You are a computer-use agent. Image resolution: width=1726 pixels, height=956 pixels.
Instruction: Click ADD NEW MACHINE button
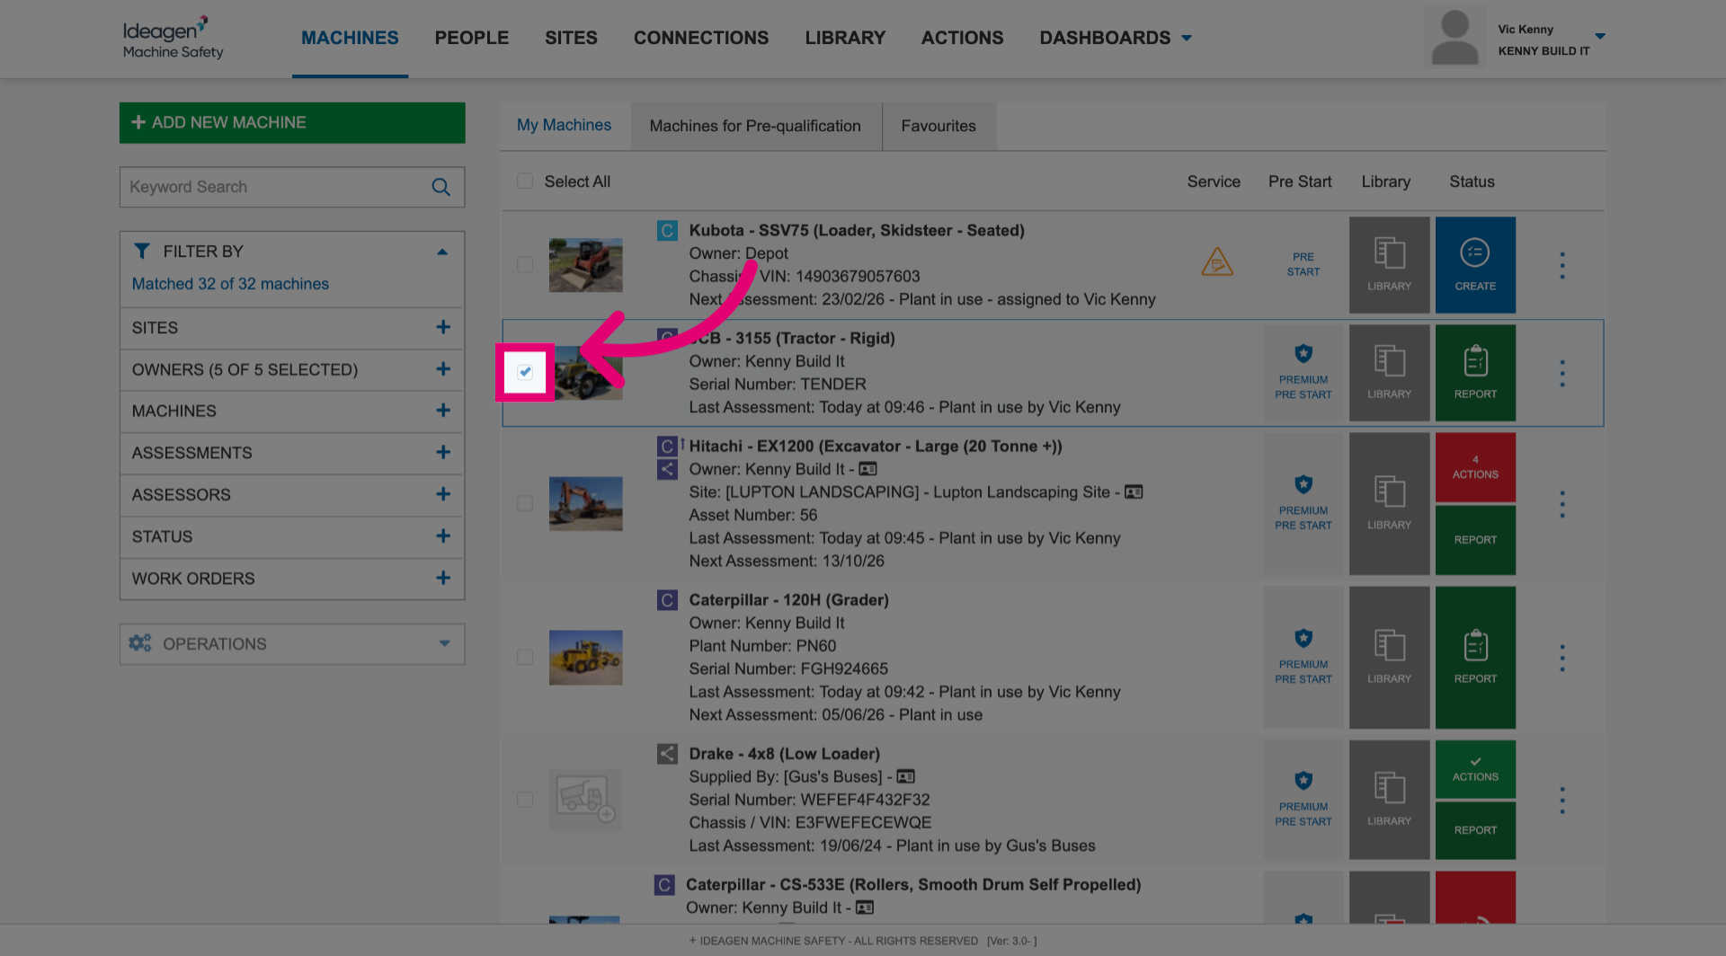tap(292, 122)
